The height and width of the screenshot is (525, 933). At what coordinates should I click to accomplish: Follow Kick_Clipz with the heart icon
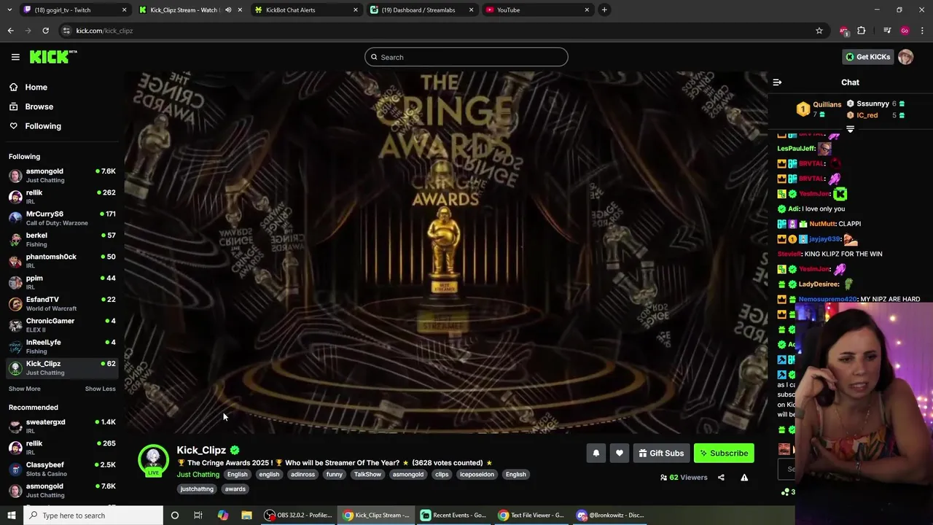(619, 453)
